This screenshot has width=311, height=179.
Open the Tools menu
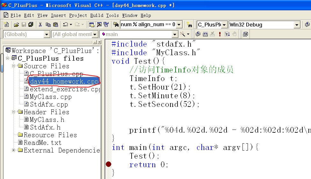pos(112,16)
